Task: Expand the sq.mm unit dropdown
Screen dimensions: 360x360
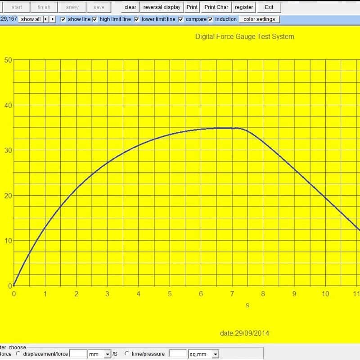Action: [215, 355]
